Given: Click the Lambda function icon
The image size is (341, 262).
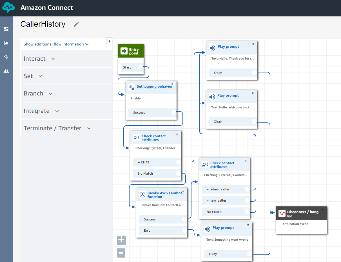Looking at the screenshot, I should (x=142, y=194).
